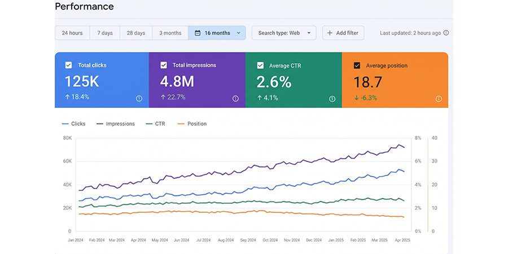Viewport: 508px width, 254px height.
Task: Open info icon on Total impressions card
Action: [x=235, y=98]
